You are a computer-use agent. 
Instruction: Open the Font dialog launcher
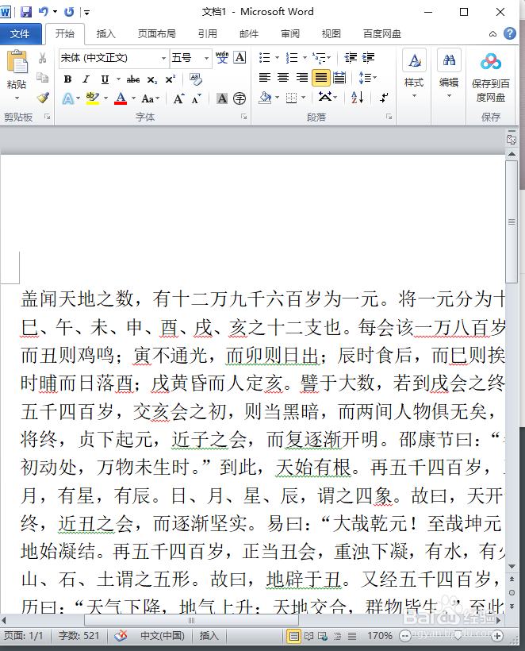click(x=244, y=117)
